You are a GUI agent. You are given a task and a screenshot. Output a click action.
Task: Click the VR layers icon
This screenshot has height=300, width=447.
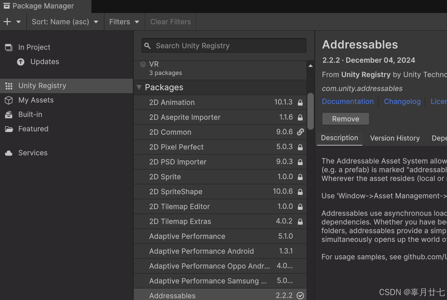pos(143,64)
